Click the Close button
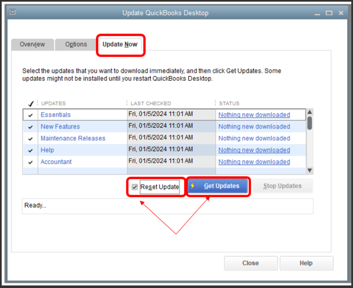Image resolution: width=353 pixels, height=288 pixels. [250, 263]
